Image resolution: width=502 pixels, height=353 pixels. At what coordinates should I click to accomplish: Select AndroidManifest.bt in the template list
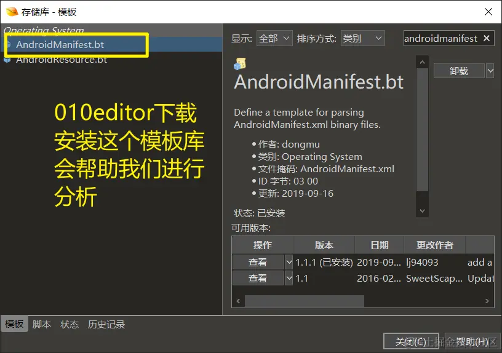[112, 44]
